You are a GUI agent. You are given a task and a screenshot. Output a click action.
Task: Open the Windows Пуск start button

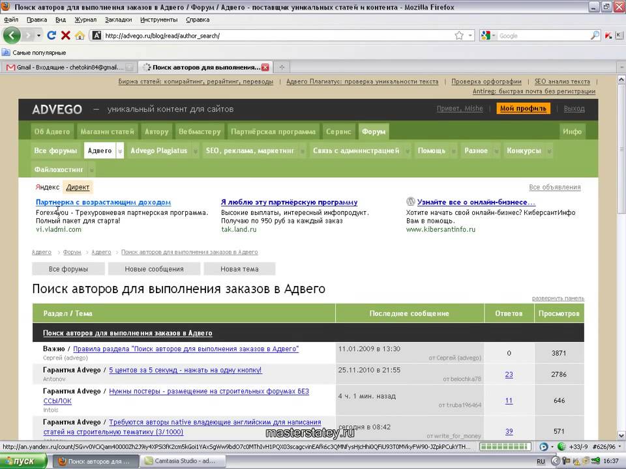pyautogui.click(x=23, y=461)
